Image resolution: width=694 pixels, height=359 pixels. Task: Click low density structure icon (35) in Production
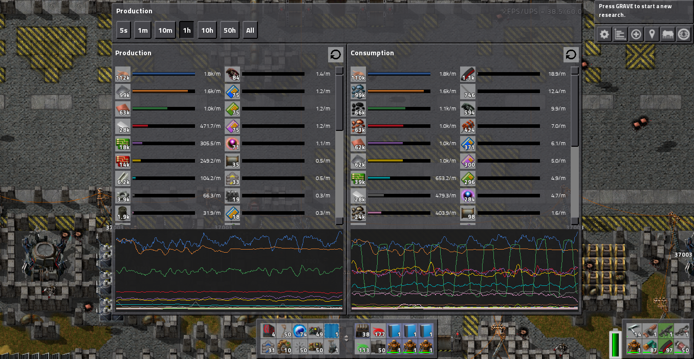[232, 161]
